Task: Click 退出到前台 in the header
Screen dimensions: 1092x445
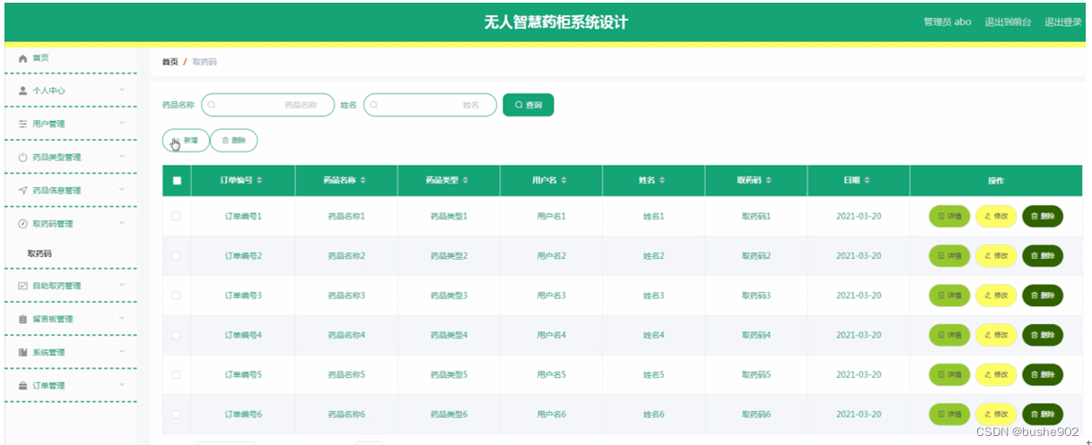Action: pos(1008,21)
